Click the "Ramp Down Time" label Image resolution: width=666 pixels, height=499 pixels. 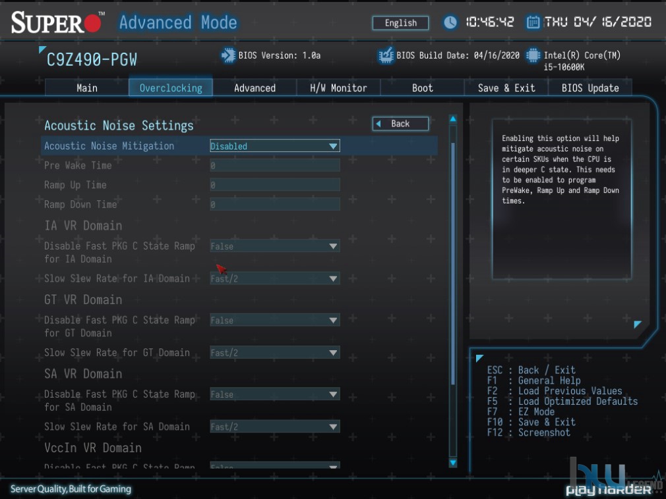tap(80, 204)
